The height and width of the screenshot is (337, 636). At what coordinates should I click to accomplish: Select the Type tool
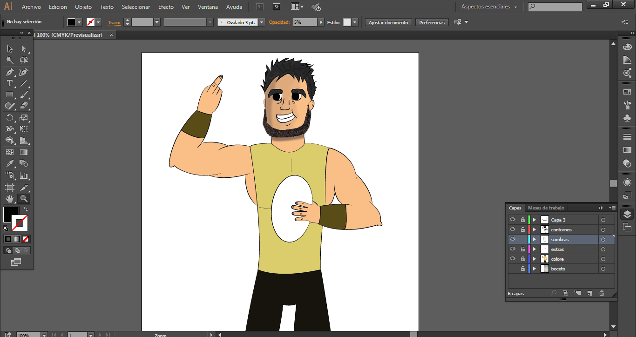9,84
